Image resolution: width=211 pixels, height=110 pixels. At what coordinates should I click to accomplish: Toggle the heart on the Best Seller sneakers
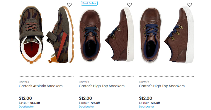point(130,5)
